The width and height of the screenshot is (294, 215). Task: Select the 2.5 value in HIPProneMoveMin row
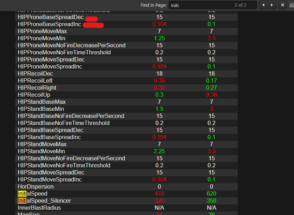point(211,38)
